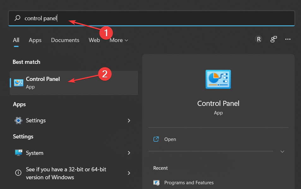
Task: Open the ellipsis options menu
Action: tap(288, 39)
